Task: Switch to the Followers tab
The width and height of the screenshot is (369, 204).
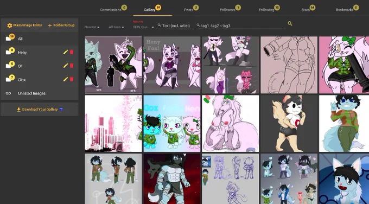Action: click(227, 10)
